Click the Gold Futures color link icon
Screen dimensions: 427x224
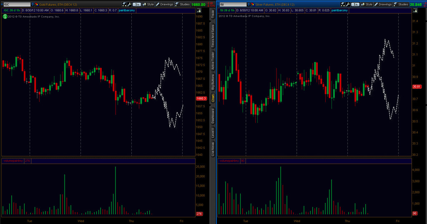point(37,4)
